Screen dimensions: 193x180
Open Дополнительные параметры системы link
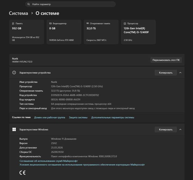(113, 117)
